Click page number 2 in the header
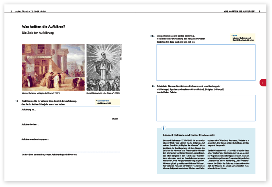Screen dimensions: 272x187 (x=11, y=11)
